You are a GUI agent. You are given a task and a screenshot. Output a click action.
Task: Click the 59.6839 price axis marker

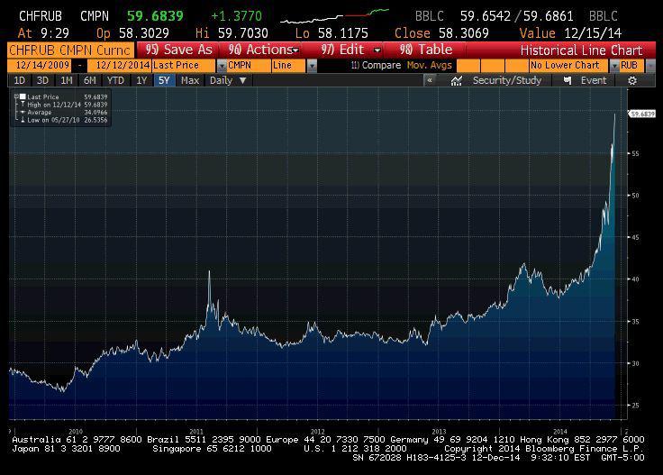(642, 114)
